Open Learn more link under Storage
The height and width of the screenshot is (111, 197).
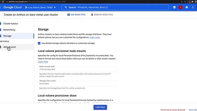(95, 37)
